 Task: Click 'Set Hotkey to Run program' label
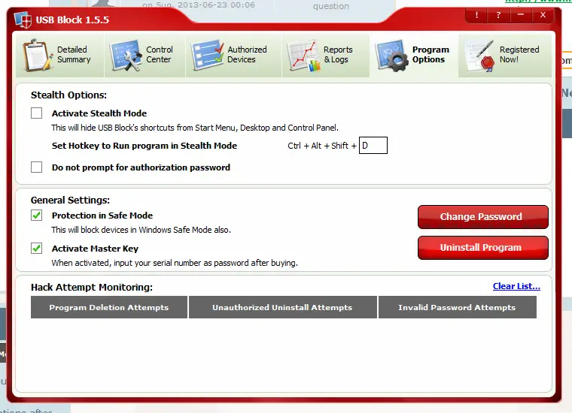click(x=144, y=146)
